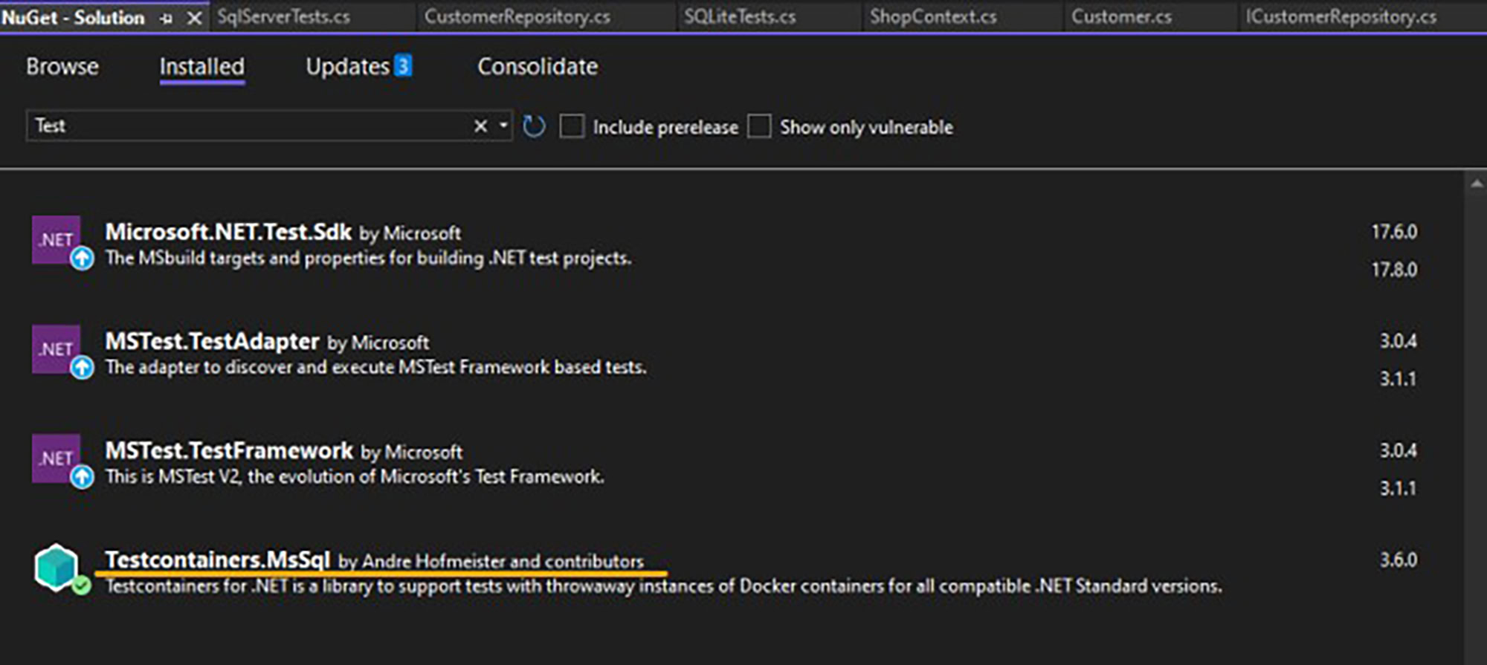Click the Testcontainers.MsSql cube icon
Viewport: 1487px width, 665px height.
click(x=56, y=567)
